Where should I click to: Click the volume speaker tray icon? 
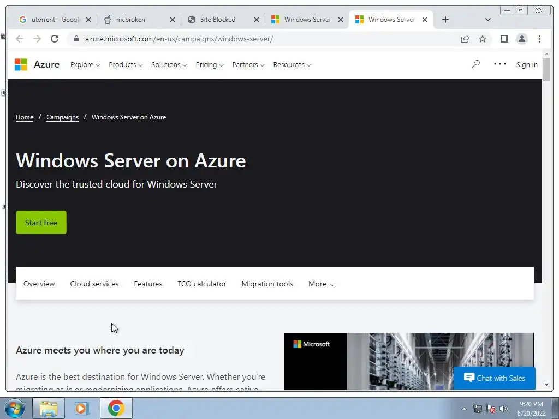(504, 409)
